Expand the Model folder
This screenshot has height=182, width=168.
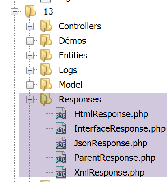[x=30, y=85]
